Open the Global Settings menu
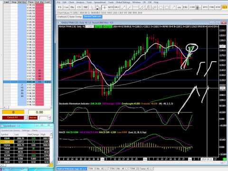Viewport: 228px width, 171px height. pyautogui.click(x=123, y=2)
